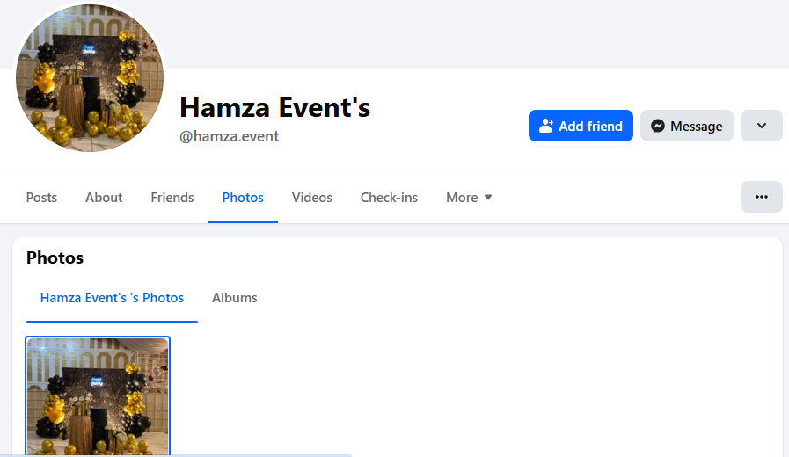
Task: Open the Posts tab
Action: point(41,198)
